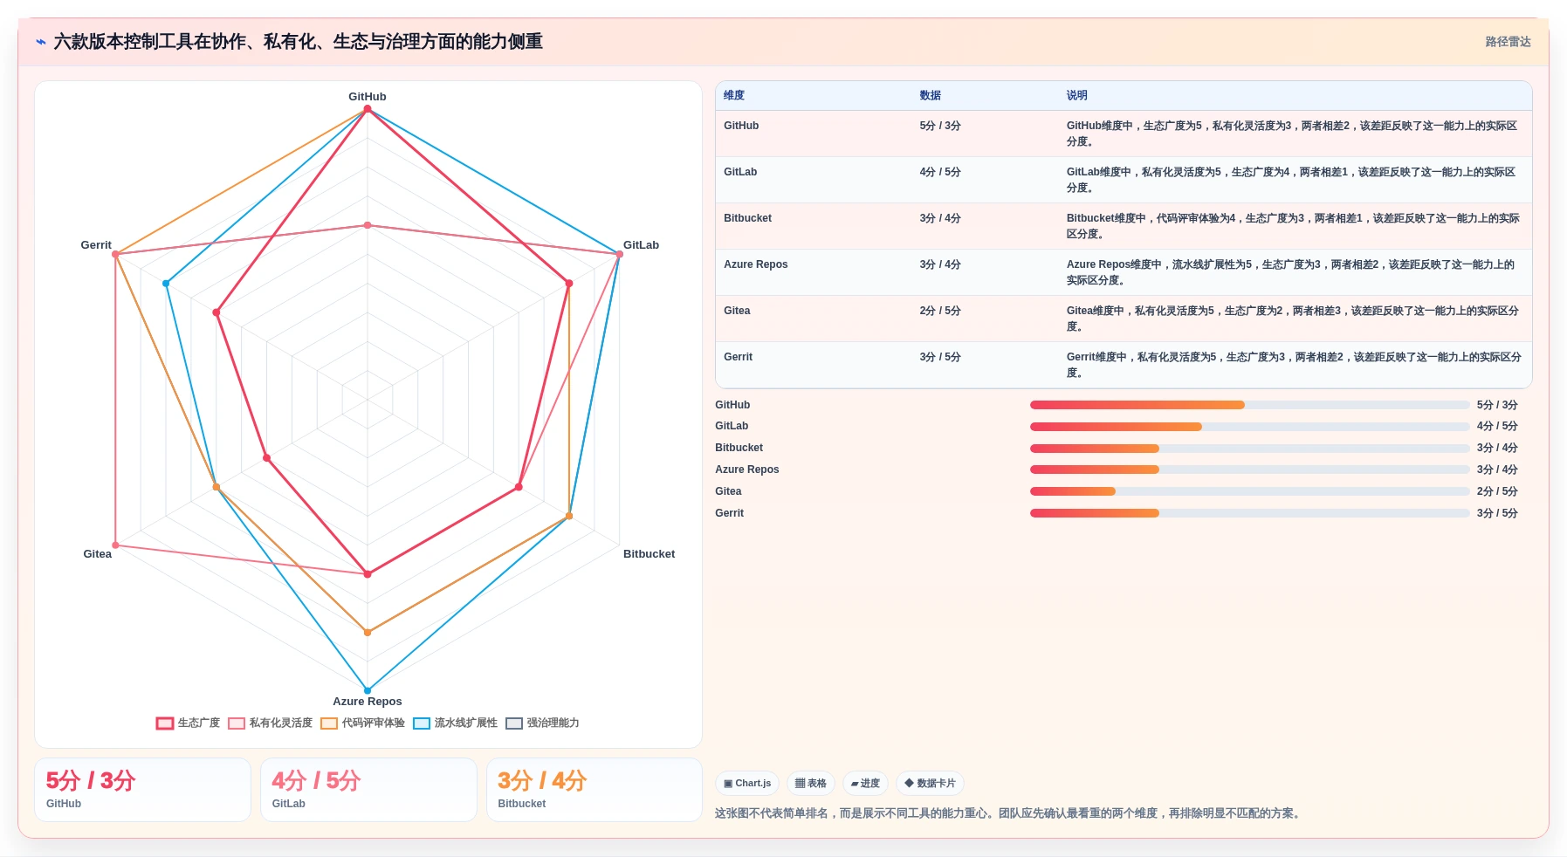This screenshot has height=857, width=1567.
Task: Click the blue lightning icon beside the title
Action: [x=41, y=42]
